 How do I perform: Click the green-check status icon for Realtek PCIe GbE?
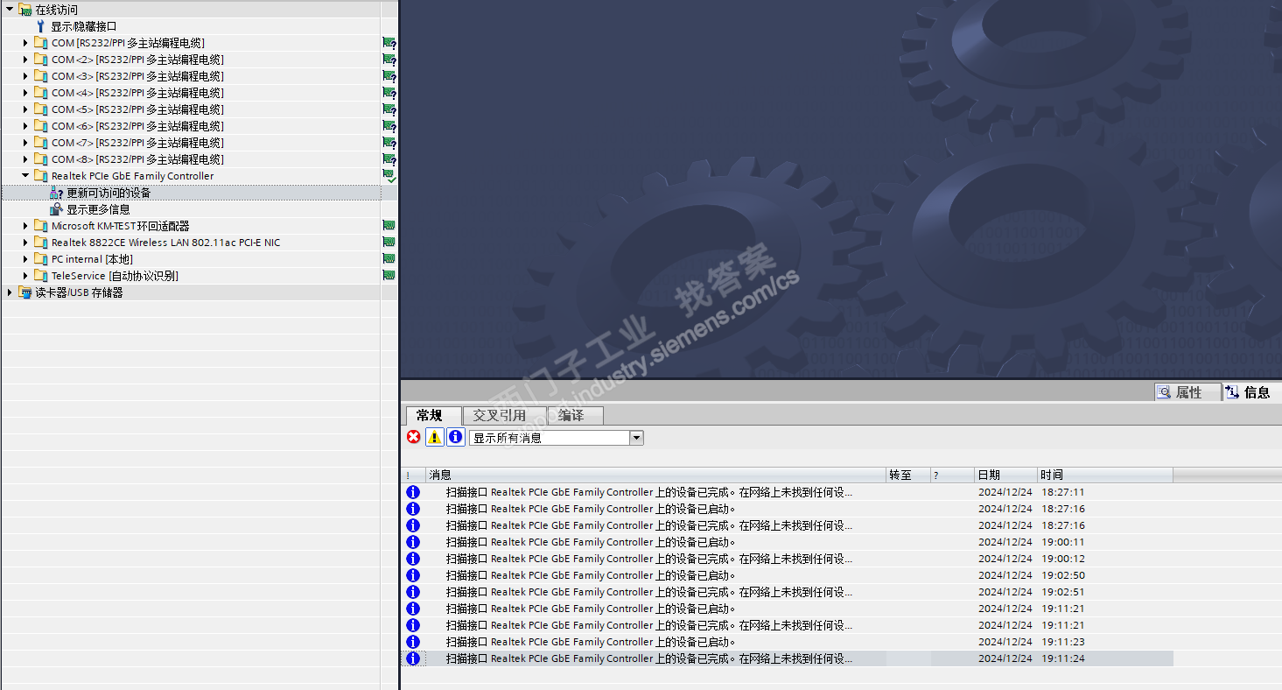point(389,176)
